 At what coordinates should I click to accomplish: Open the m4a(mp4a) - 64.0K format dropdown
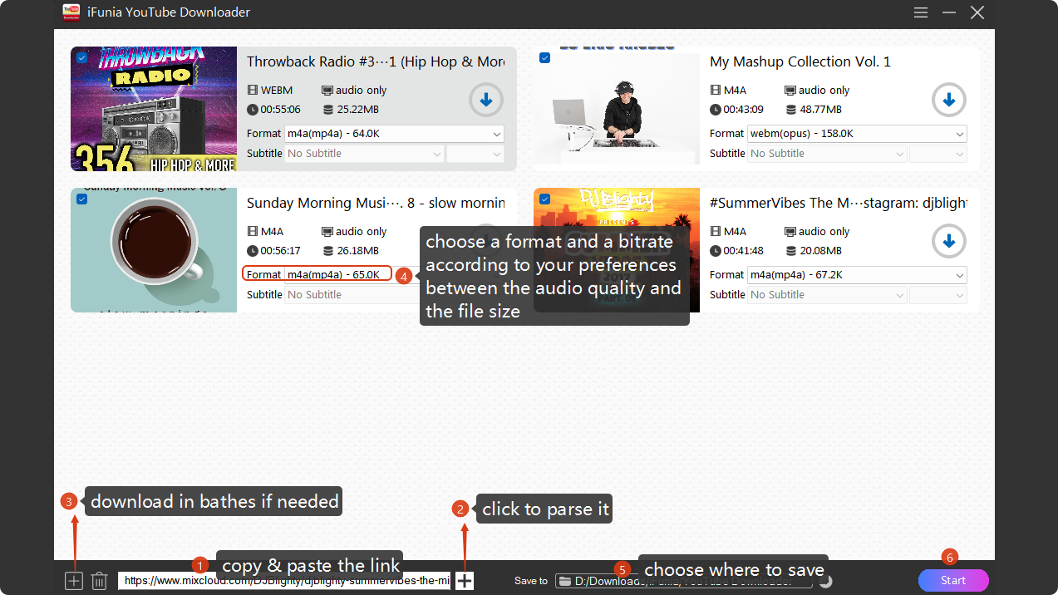pos(394,133)
